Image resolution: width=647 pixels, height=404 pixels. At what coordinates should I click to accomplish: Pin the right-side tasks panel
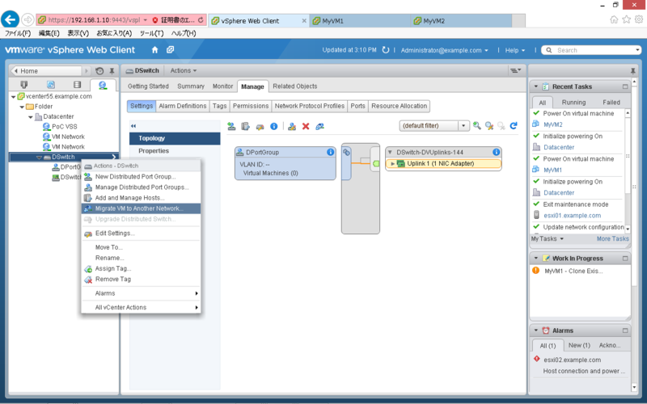633,71
